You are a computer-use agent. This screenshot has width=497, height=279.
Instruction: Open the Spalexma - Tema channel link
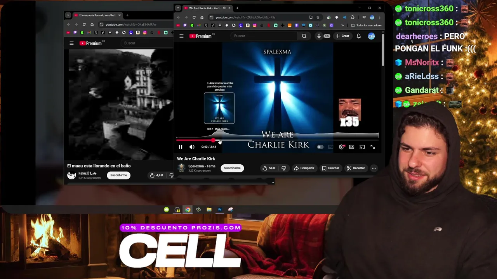point(202,166)
